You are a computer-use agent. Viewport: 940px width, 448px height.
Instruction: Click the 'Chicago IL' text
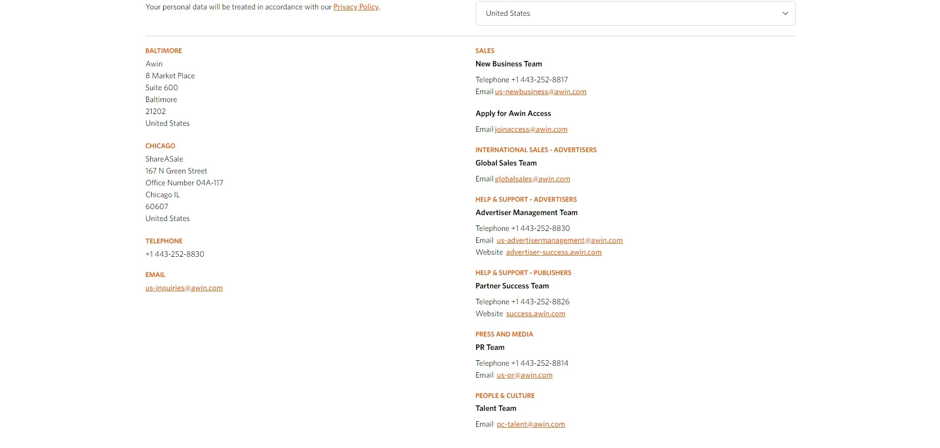163,195
